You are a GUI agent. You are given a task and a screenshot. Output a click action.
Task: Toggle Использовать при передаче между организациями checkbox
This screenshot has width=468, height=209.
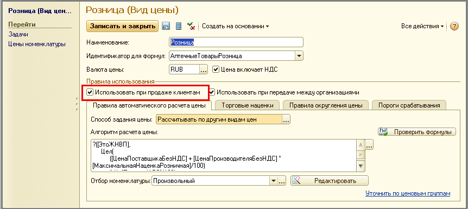(x=212, y=92)
